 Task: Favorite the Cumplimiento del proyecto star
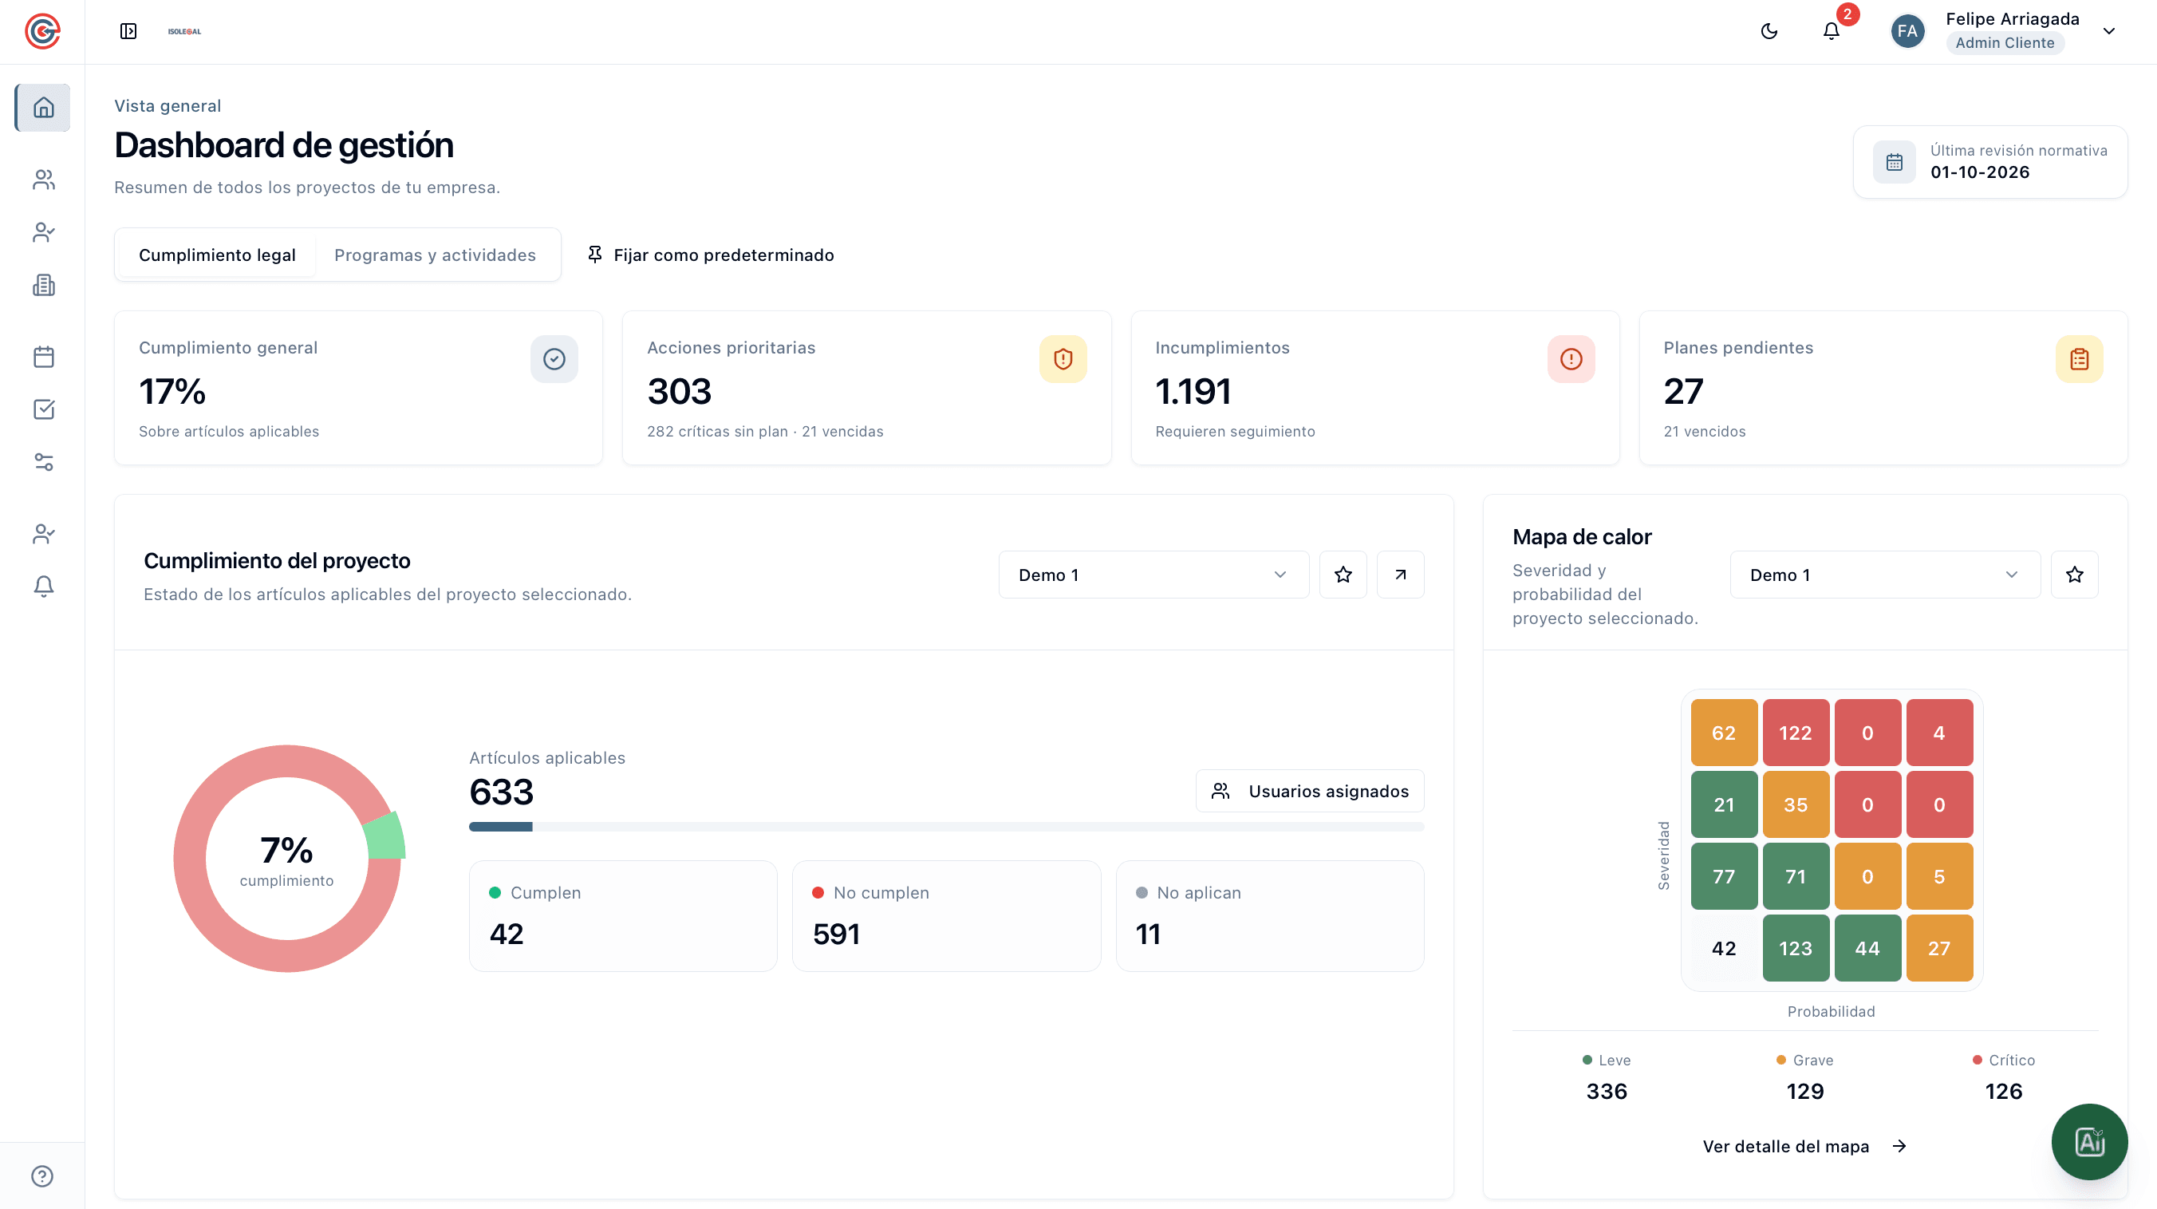(x=1343, y=575)
